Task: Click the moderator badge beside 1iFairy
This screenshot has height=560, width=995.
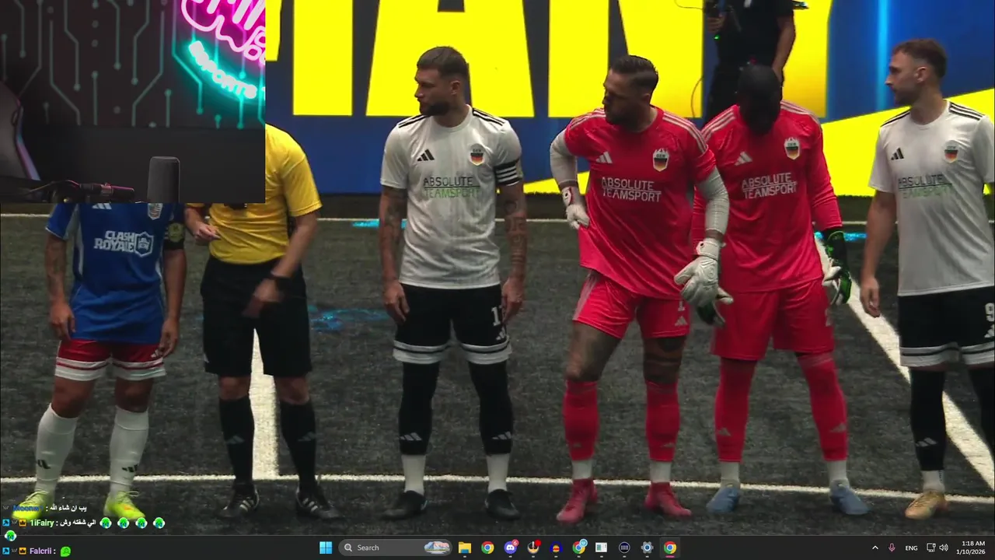Action: [x=6, y=523]
